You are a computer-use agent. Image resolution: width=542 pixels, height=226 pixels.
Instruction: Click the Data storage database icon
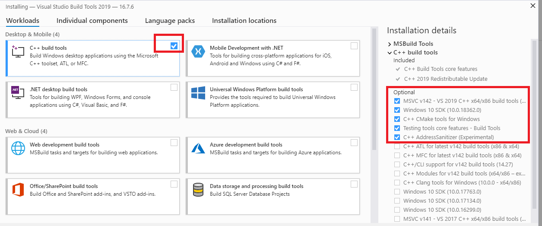click(x=198, y=190)
